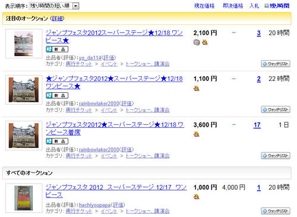Click the orange icon under 1,000円 price

(x=197, y=197)
